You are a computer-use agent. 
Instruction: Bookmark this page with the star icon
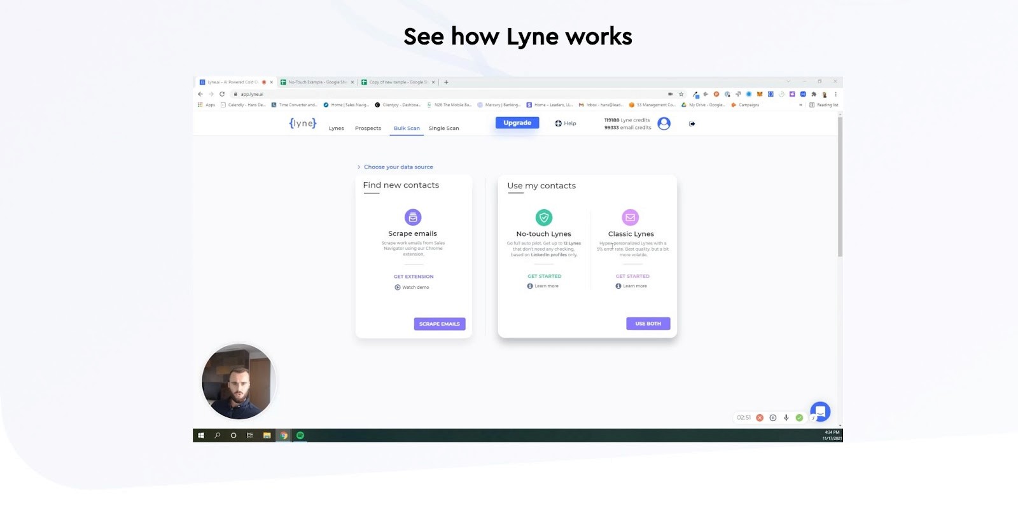pos(681,94)
